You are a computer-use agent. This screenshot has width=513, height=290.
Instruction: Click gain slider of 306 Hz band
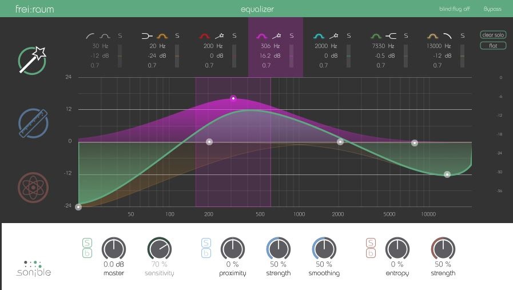[x=292, y=56]
